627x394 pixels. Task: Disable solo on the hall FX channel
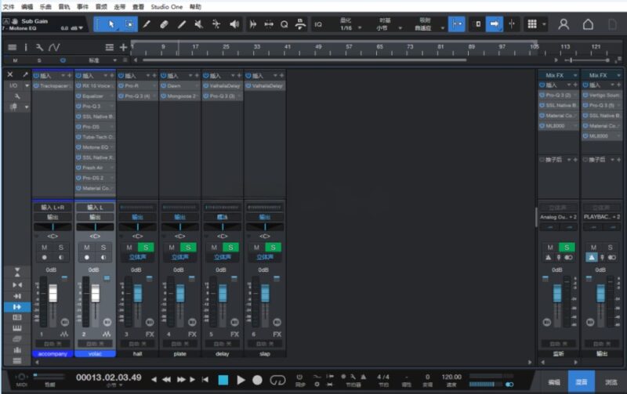146,248
